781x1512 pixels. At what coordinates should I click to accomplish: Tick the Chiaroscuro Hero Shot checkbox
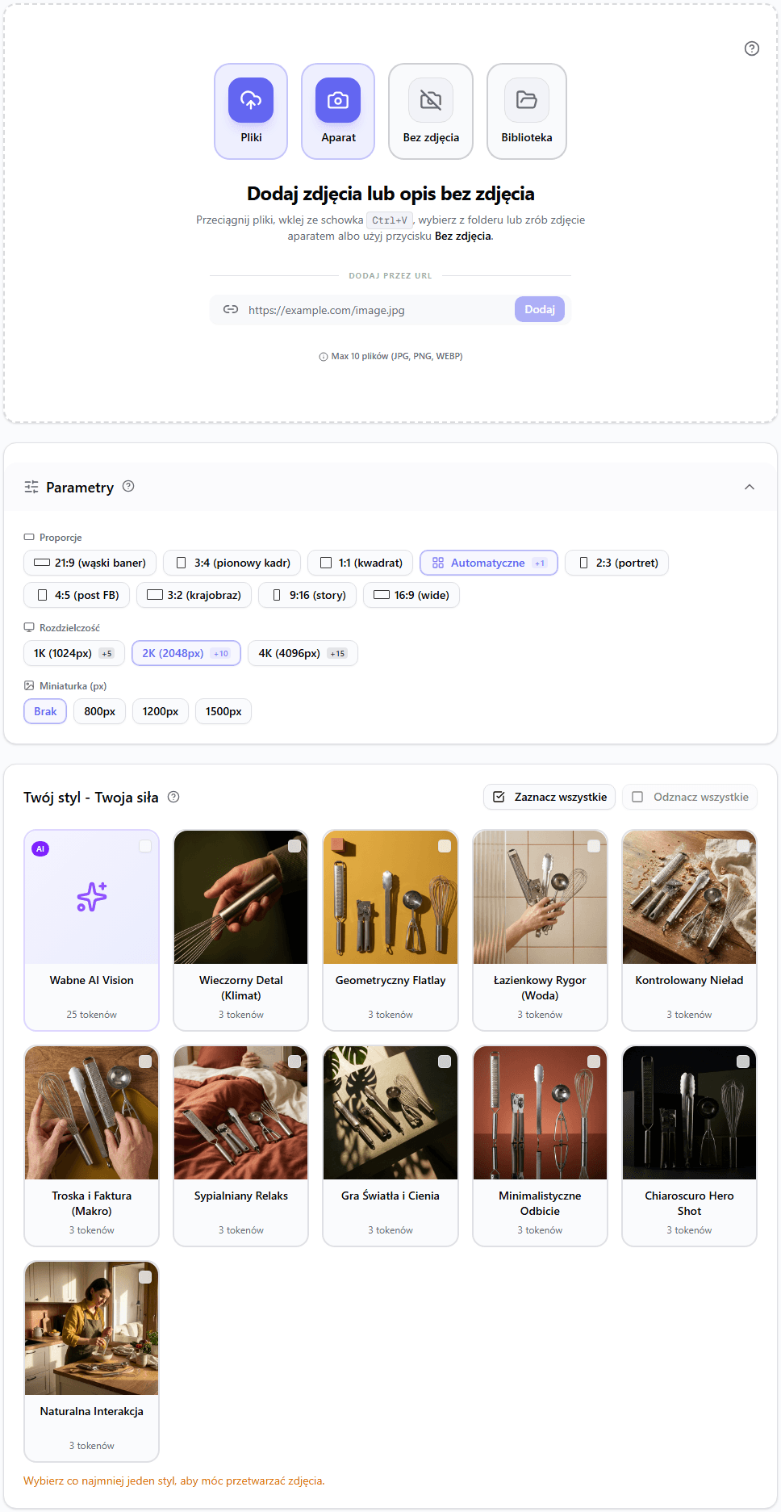point(743,1062)
